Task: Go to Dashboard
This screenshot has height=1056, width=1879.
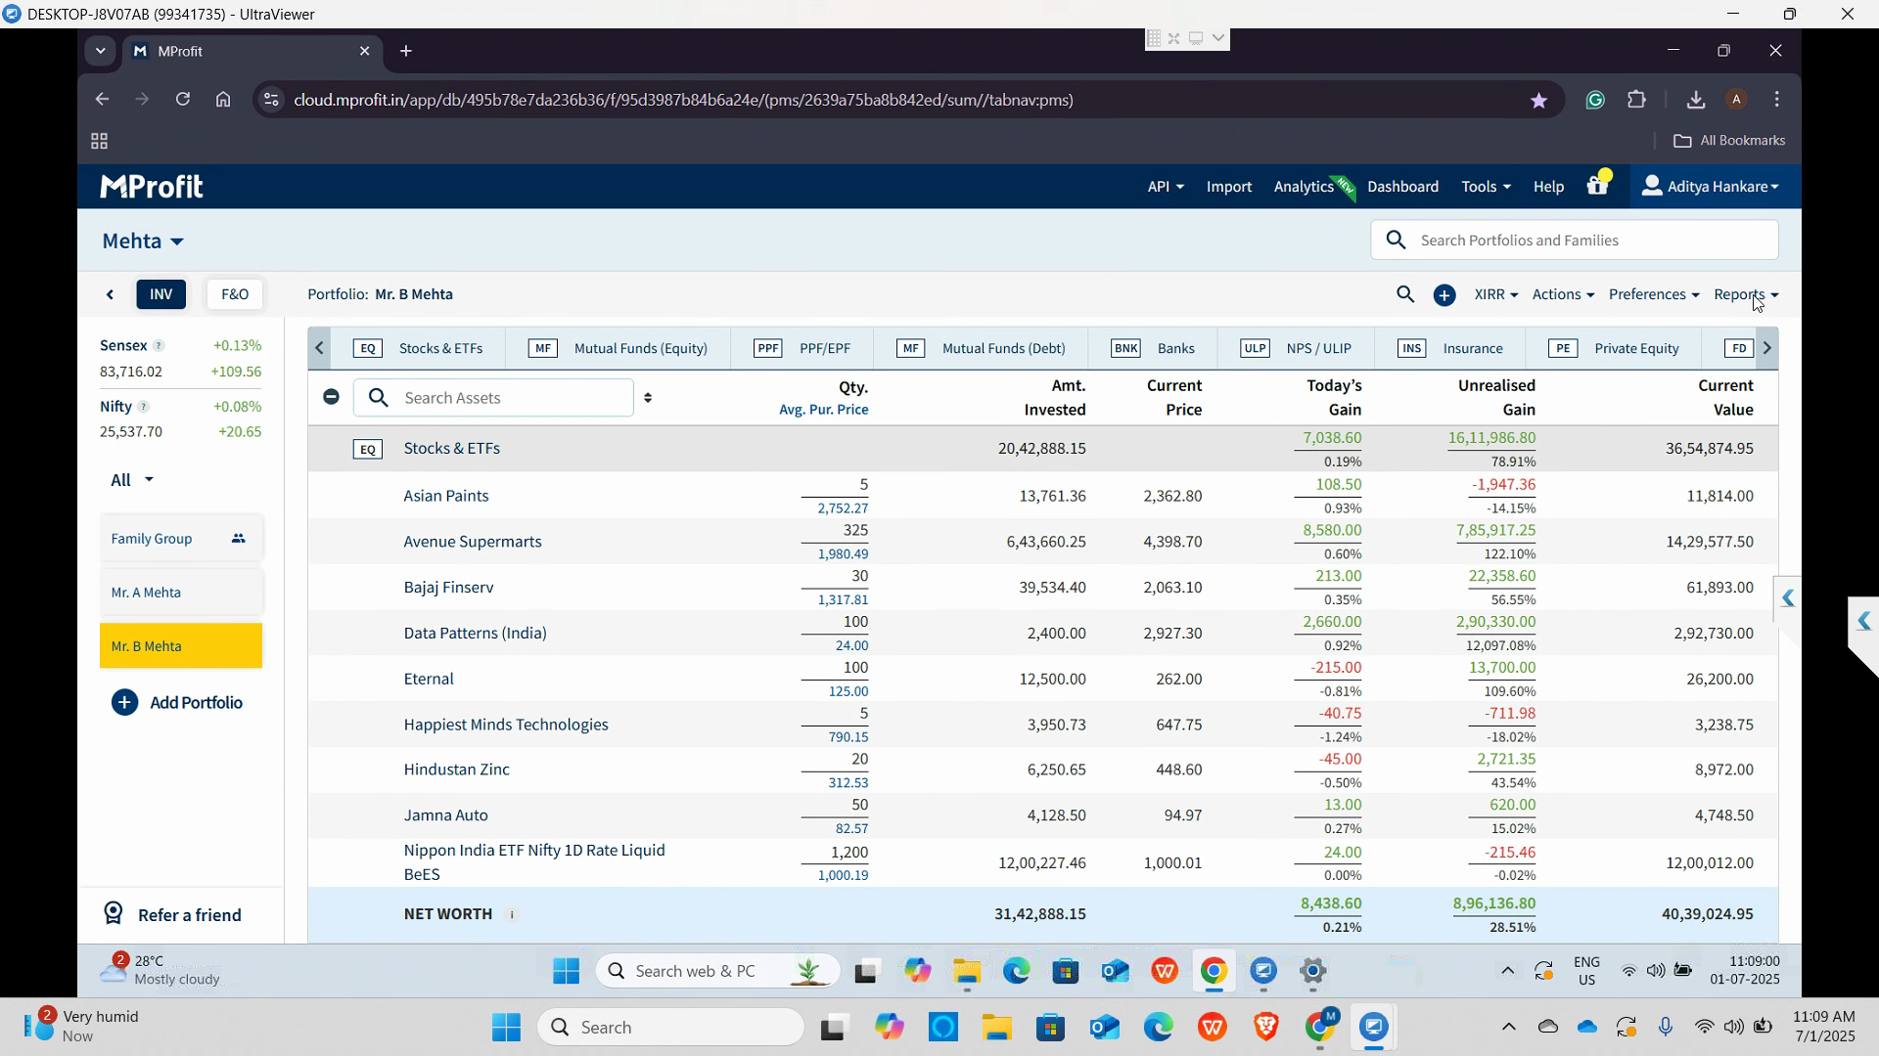Action: coord(1402,186)
